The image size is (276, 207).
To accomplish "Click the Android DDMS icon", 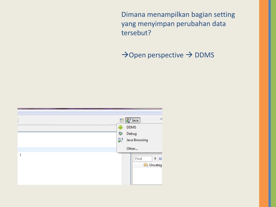I will [120, 127].
